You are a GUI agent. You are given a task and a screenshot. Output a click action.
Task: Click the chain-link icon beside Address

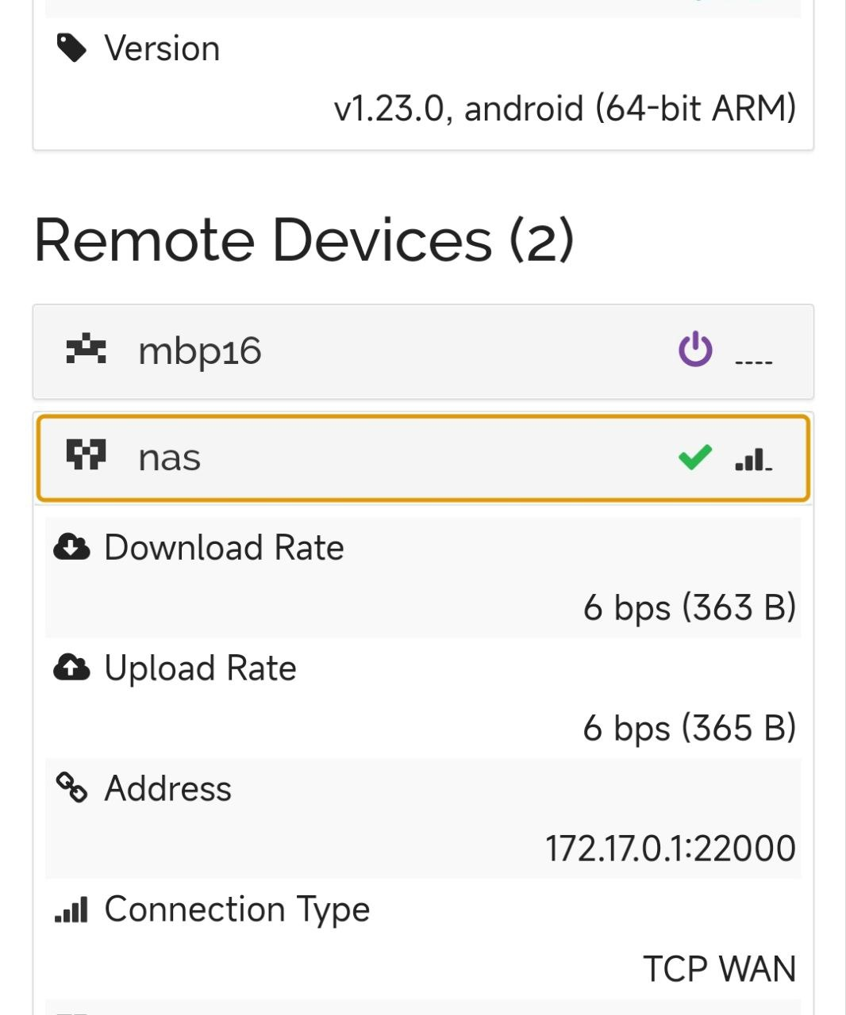71,788
